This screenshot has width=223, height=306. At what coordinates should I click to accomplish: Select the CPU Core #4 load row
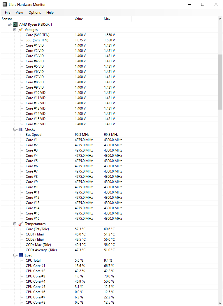tap(109, 282)
